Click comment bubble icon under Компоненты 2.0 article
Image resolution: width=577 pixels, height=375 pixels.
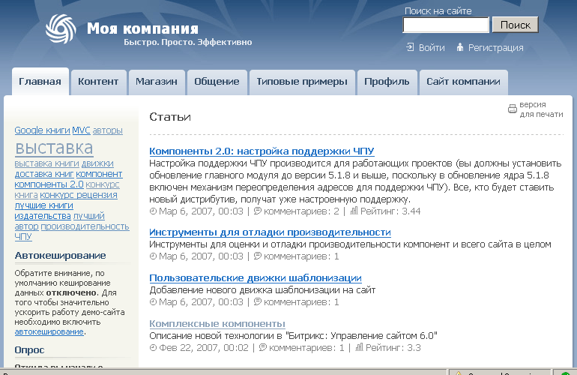258,211
